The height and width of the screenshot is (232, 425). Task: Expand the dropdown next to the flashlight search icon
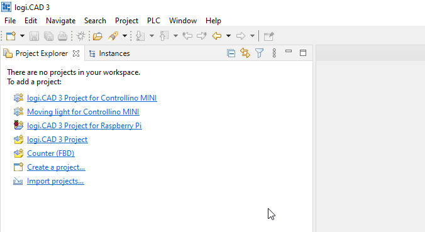(x=124, y=36)
